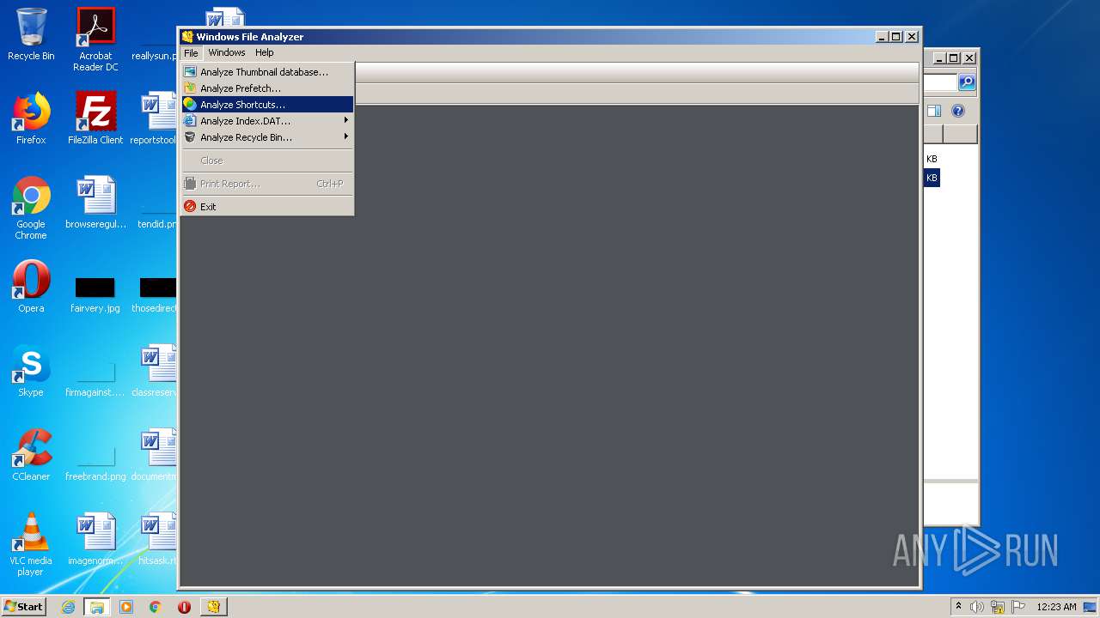Image resolution: width=1100 pixels, height=618 pixels.
Task: Open the Help menu
Action: coord(264,52)
